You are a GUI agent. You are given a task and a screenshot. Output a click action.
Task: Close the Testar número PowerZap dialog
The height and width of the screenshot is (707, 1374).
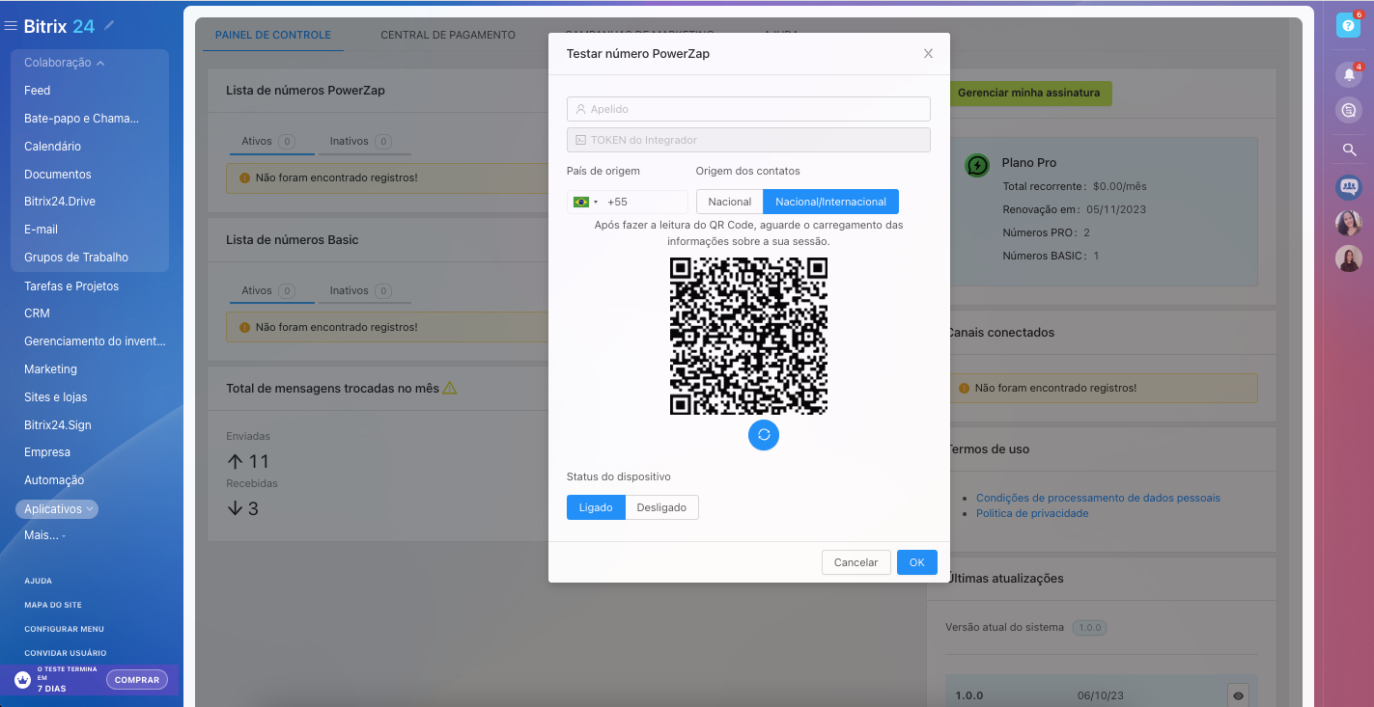point(928,54)
